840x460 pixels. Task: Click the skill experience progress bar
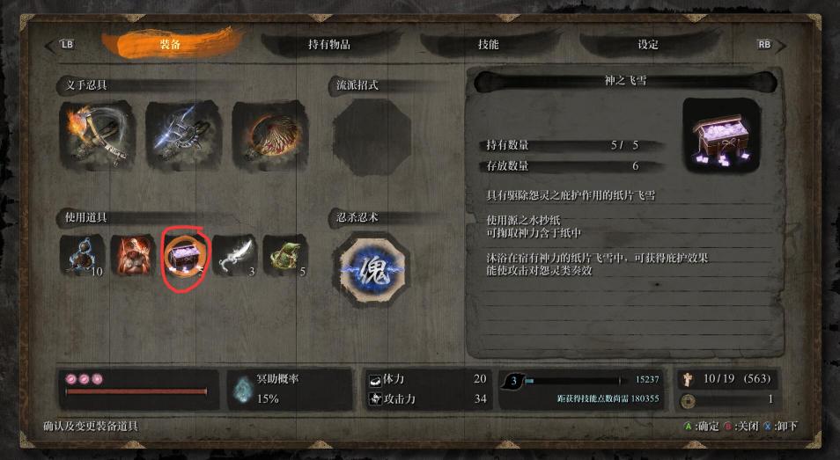(x=575, y=380)
